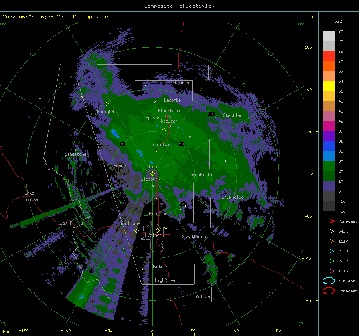The height and width of the screenshot is (336, 359).
Task: Click the yellow diamond marker near Cochrane
Action: tap(136, 231)
